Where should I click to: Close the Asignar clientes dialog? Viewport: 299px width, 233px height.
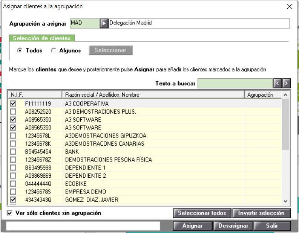[290, 6]
